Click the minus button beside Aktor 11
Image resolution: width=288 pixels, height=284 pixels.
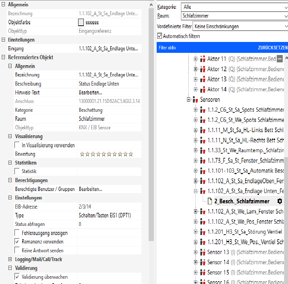tap(280, 59)
